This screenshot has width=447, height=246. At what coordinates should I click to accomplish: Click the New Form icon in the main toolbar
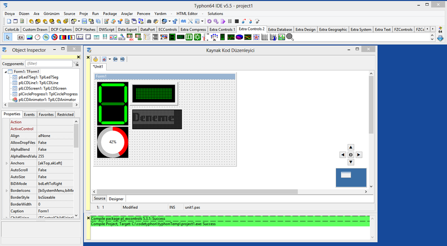pyautogui.click(x=16, y=21)
